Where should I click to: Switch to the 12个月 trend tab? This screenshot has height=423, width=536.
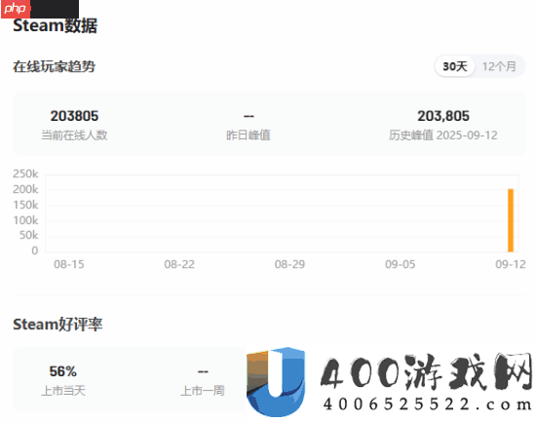click(499, 66)
